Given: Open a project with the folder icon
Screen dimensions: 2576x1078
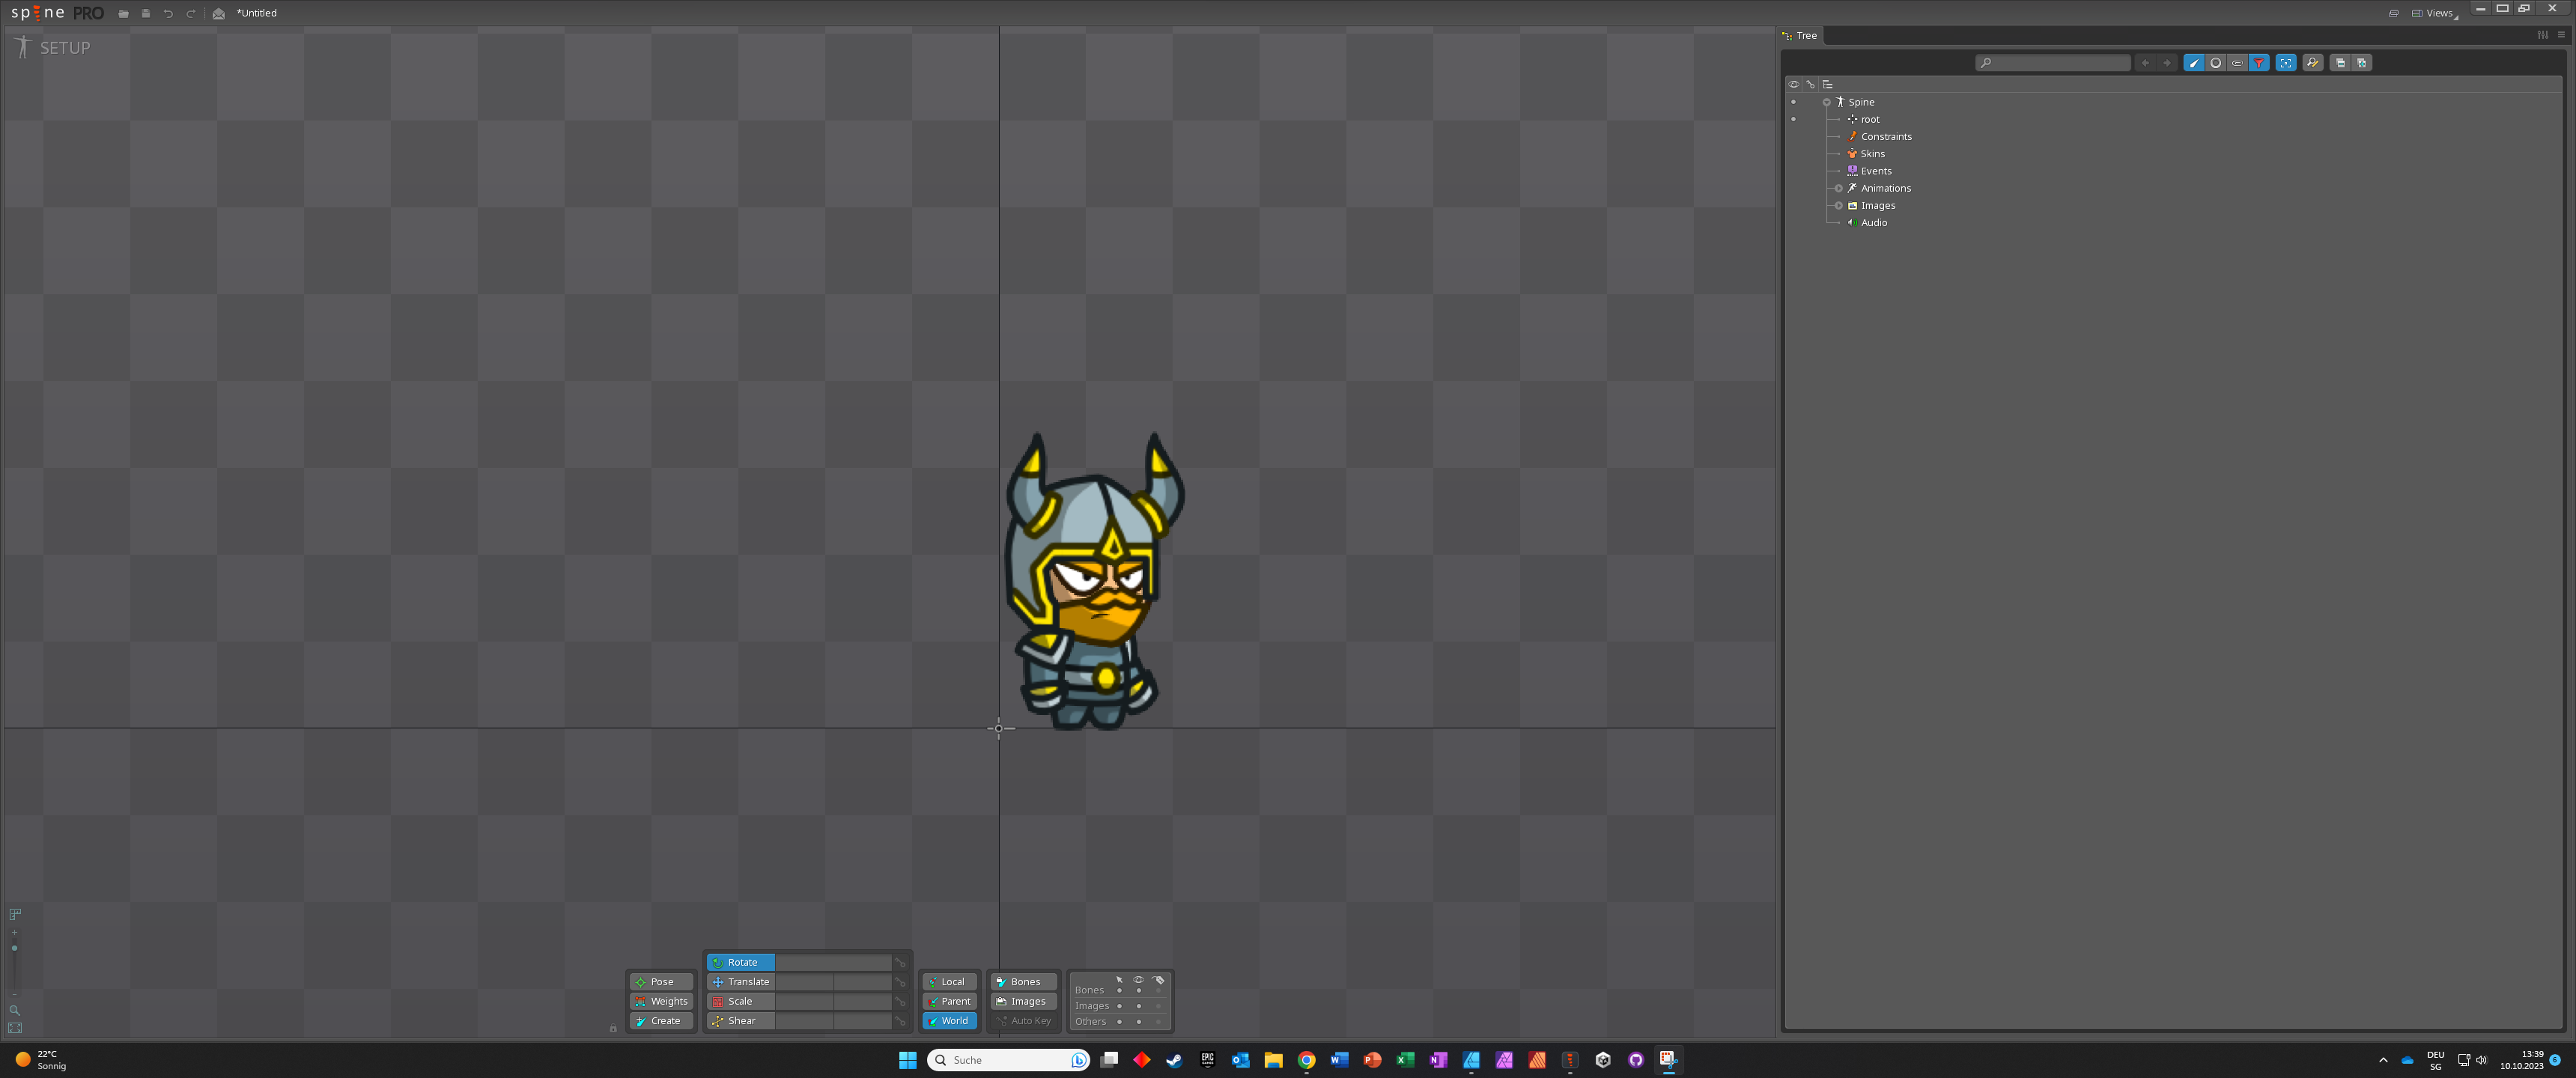Looking at the screenshot, I should tap(124, 14).
